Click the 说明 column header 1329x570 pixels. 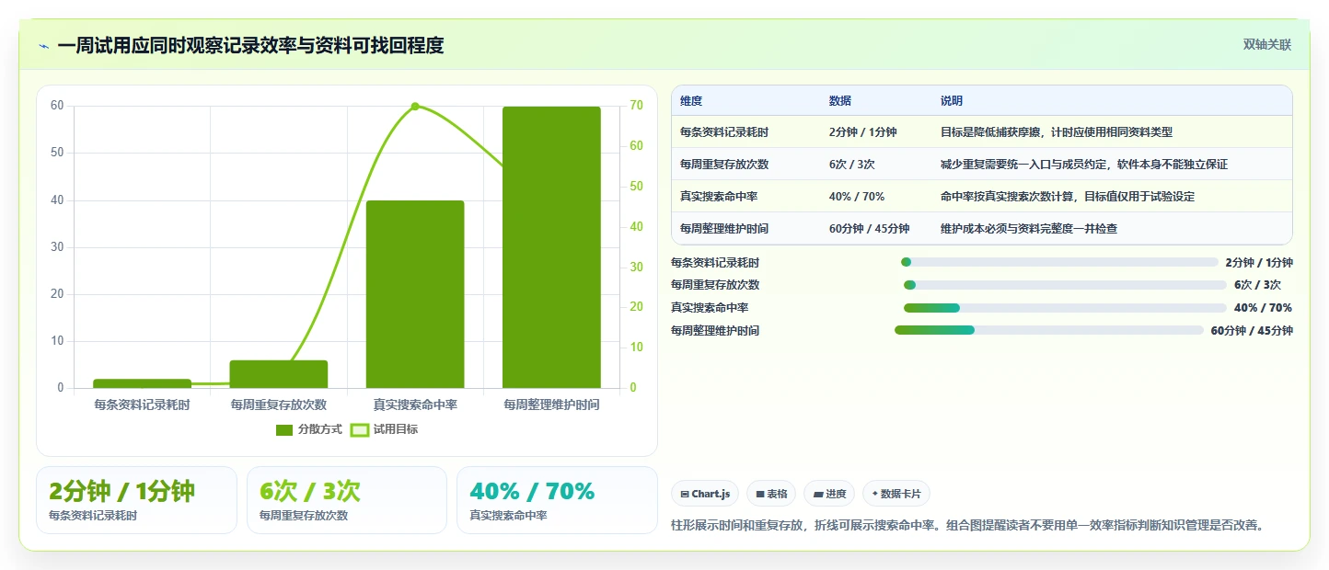[x=952, y=101]
